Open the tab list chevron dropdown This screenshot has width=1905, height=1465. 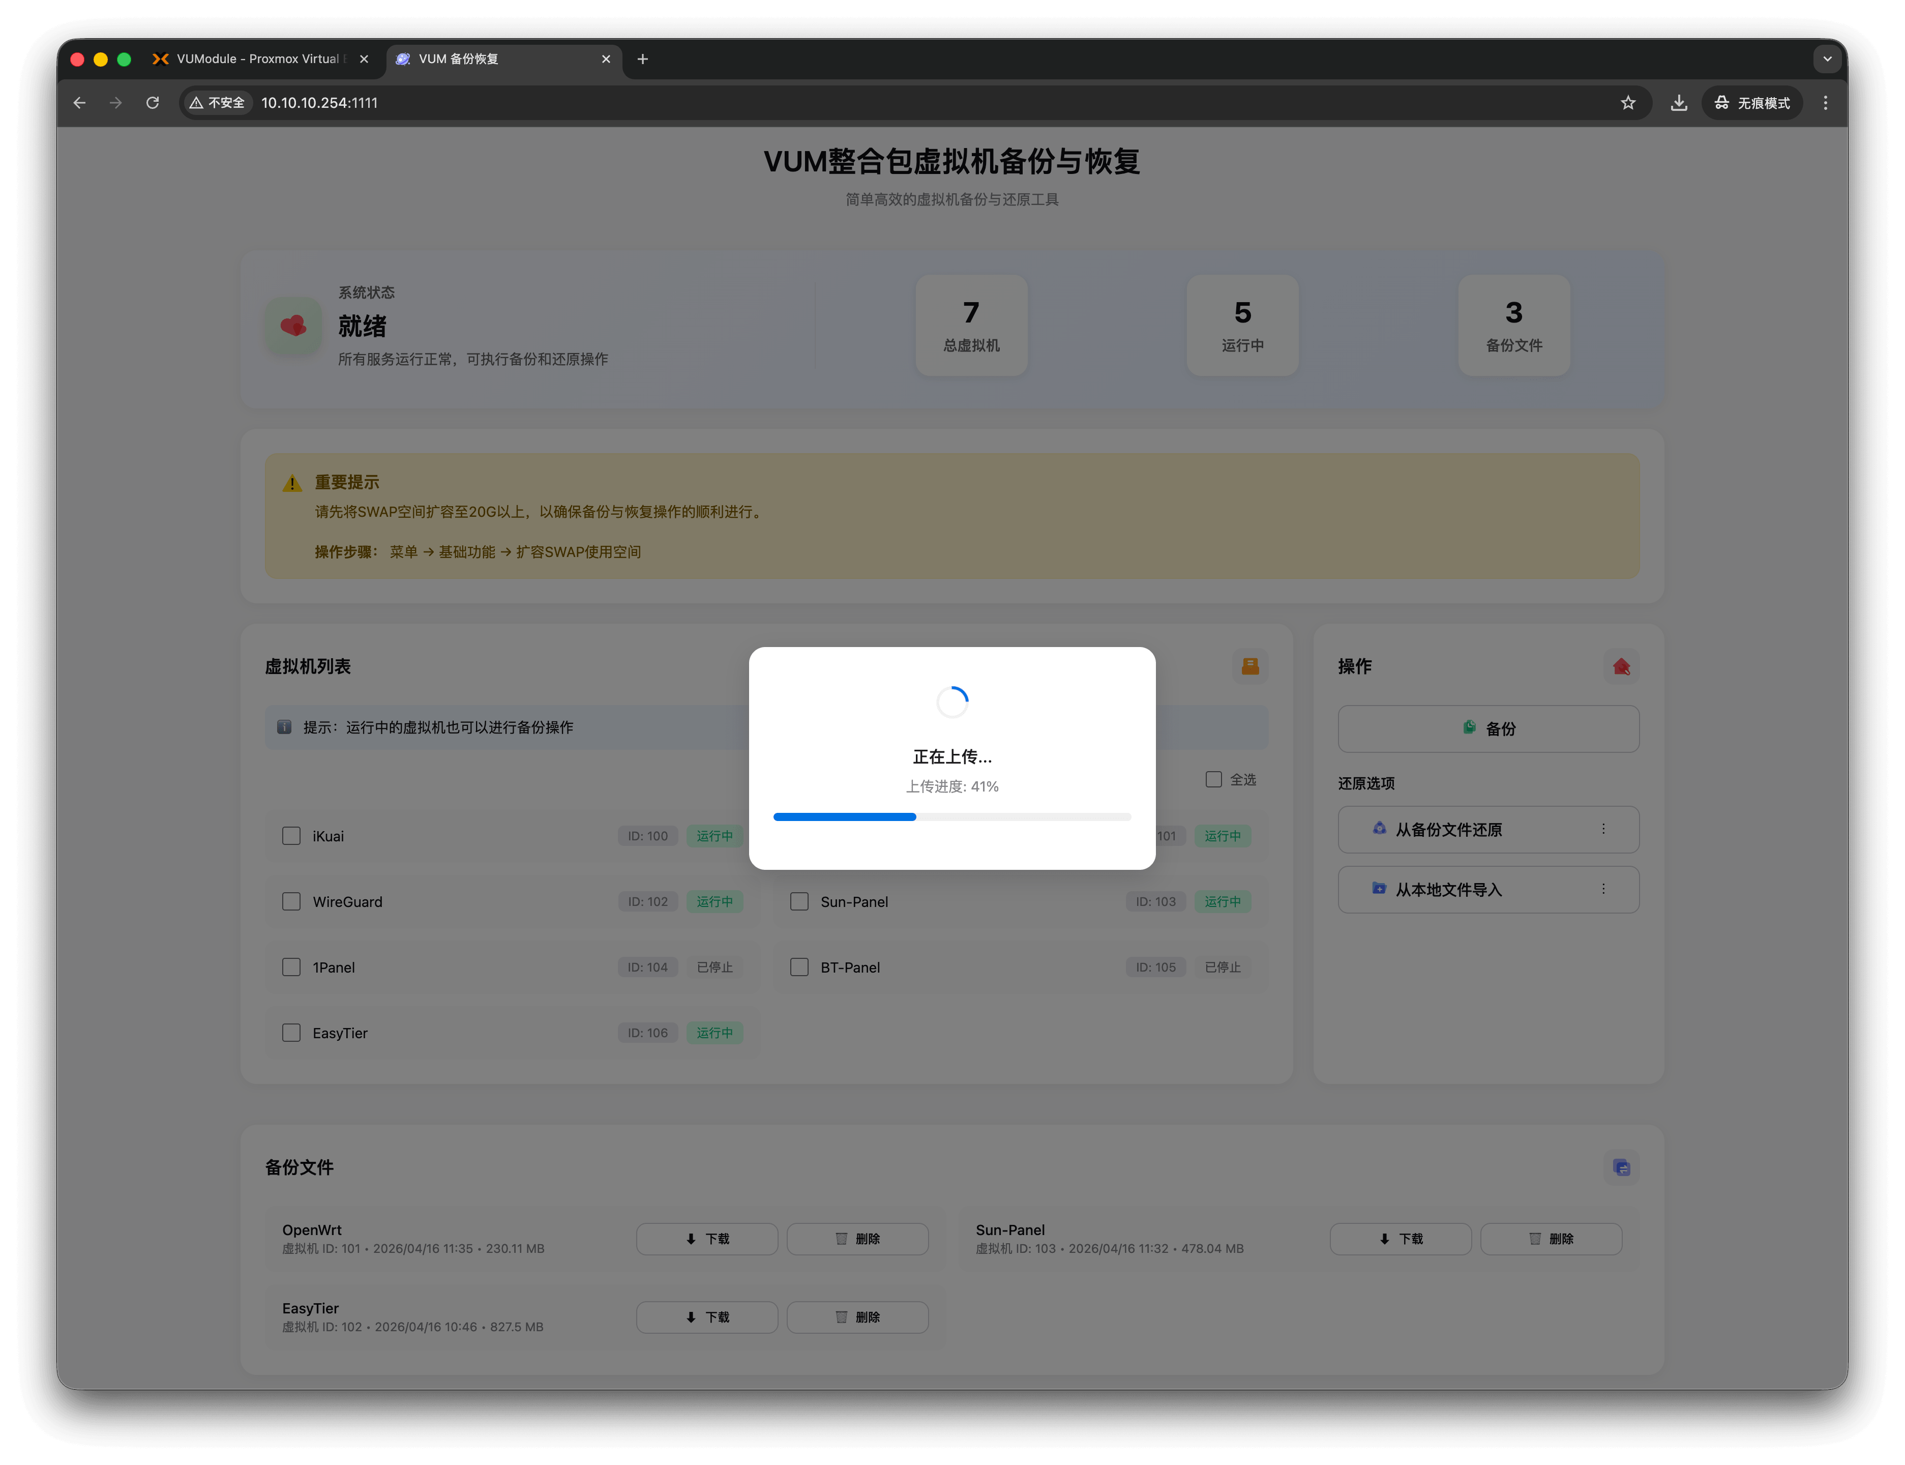click(x=1827, y=60)
